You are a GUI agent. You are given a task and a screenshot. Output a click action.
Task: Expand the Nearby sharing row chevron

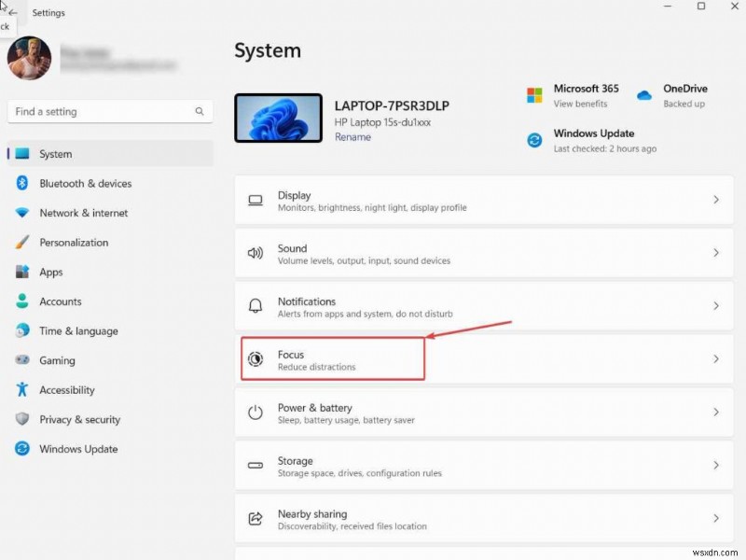pos(716,519)
